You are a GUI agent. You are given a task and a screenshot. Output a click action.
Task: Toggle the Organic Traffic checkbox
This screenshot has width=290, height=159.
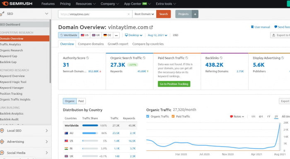click(147, 116)
